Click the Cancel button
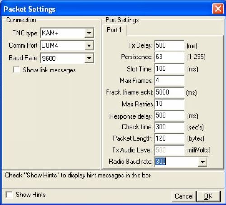Viewport: 226px width, 205px height. tap(184, 196)
